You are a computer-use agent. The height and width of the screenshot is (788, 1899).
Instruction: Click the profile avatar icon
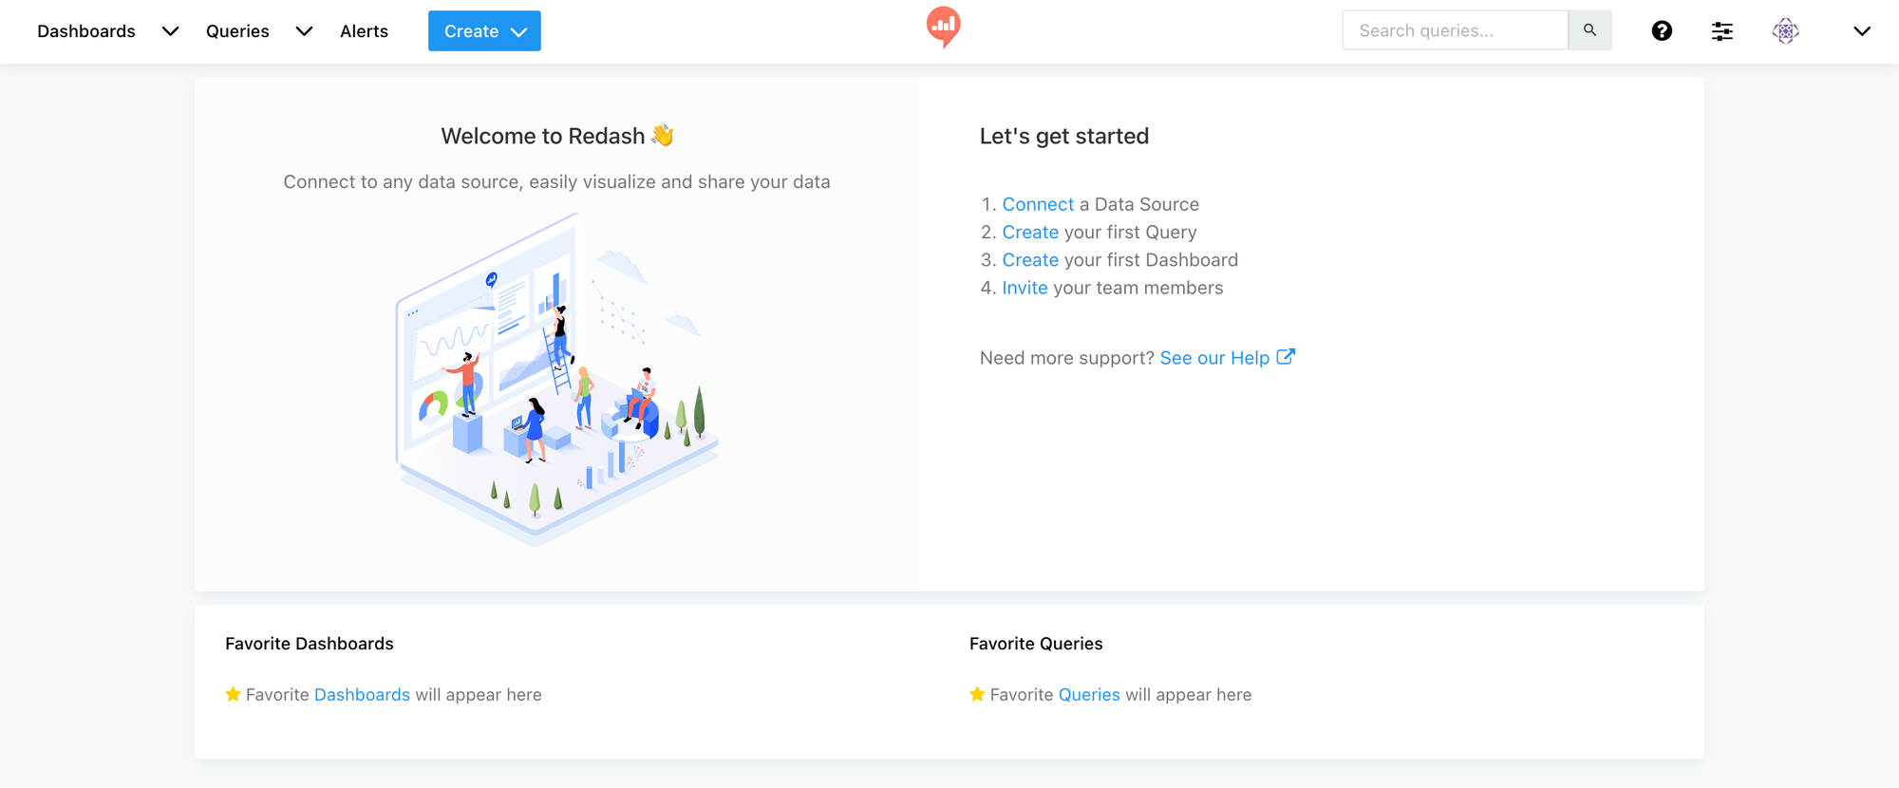[x=1785, y=30]
